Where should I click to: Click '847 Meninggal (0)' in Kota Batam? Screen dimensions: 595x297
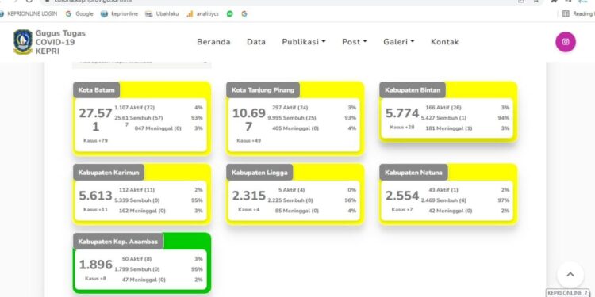158,128
